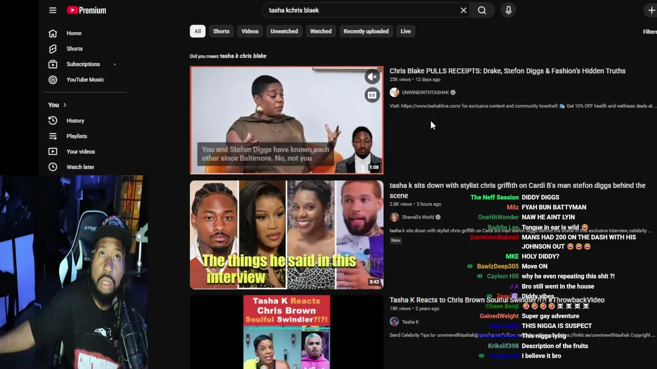Select the All filter chip
This screenshot has height=369, width=657.
[198, 31]
